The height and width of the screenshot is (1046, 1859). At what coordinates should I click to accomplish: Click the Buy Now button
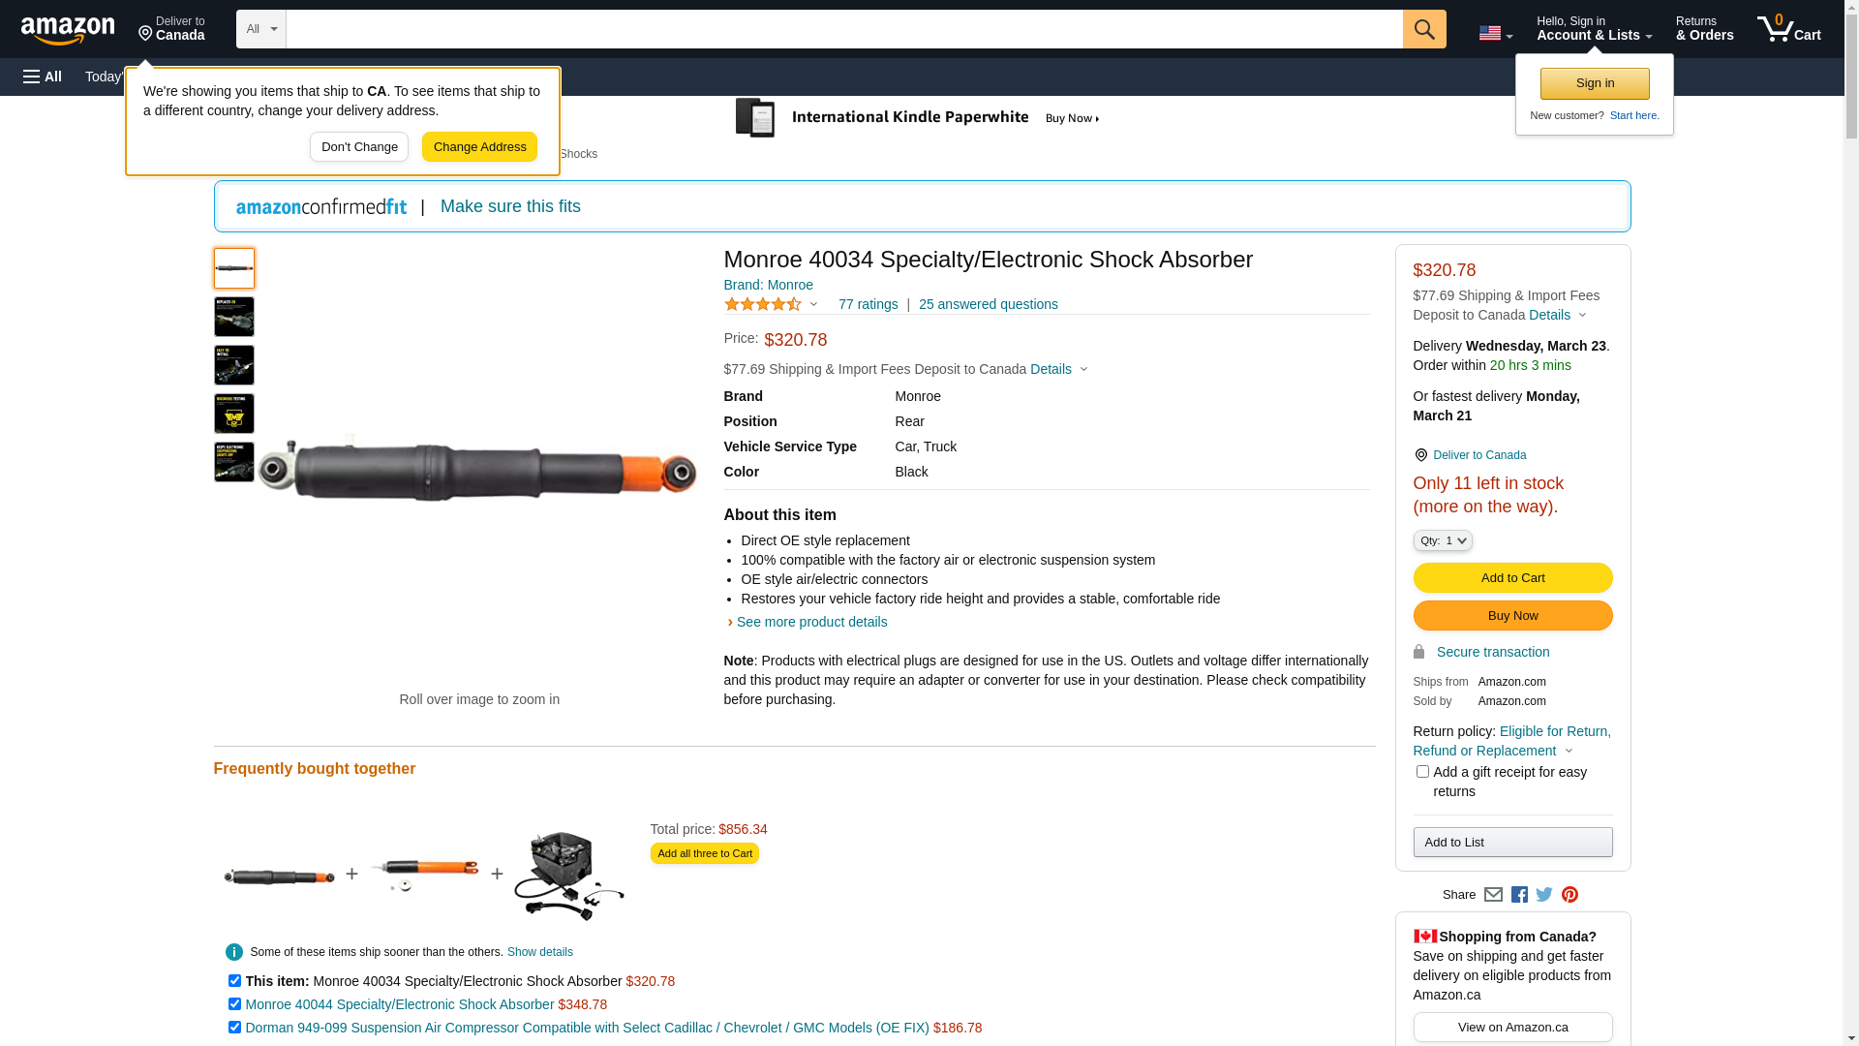(x=1512, y=616)
